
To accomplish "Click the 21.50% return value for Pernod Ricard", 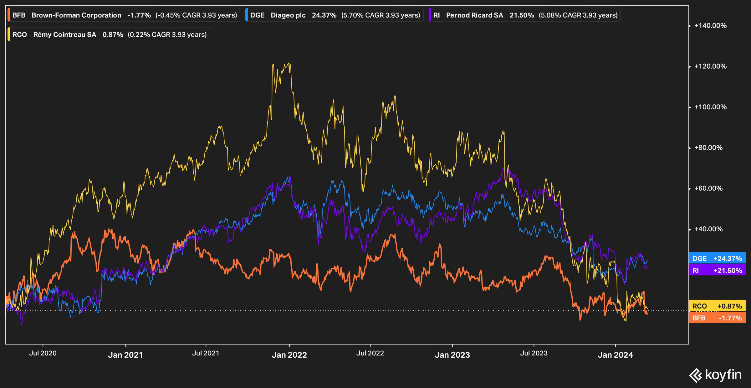I will [x=522, y=15].
